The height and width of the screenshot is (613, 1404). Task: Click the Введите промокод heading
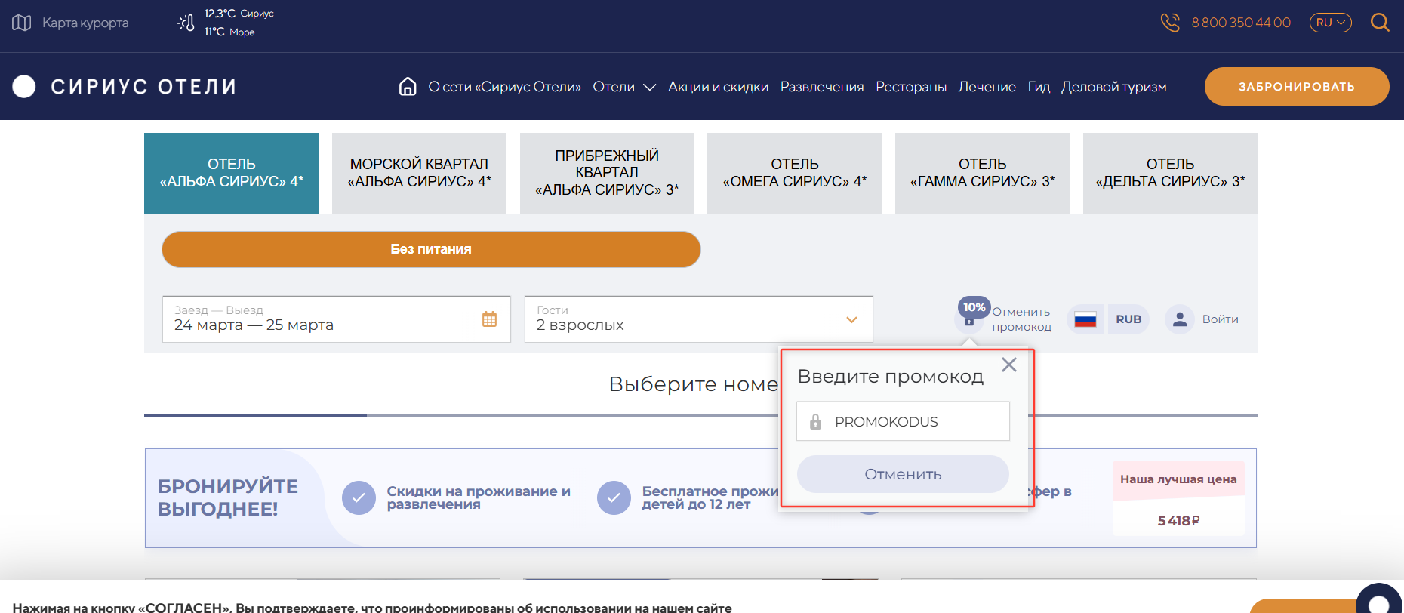(x=891, y=376)
